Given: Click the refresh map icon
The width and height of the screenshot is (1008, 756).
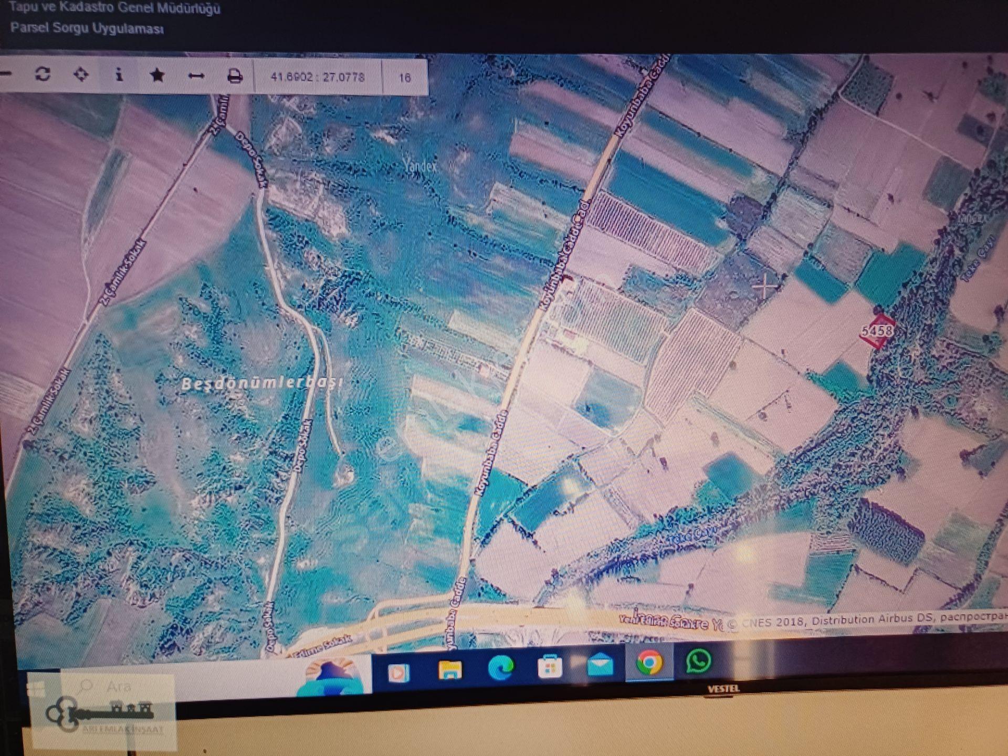Looking at the screenshot, I should coord(43,74).
